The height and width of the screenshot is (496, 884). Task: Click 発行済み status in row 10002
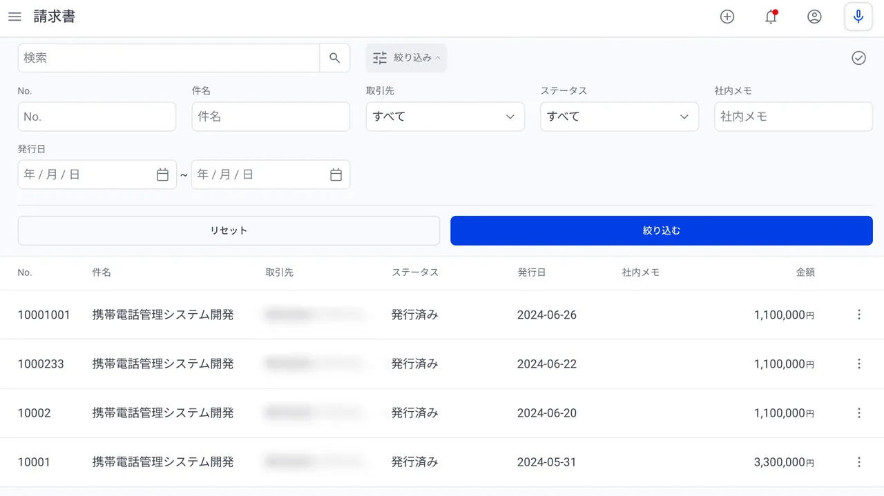[x=415, y=413]
